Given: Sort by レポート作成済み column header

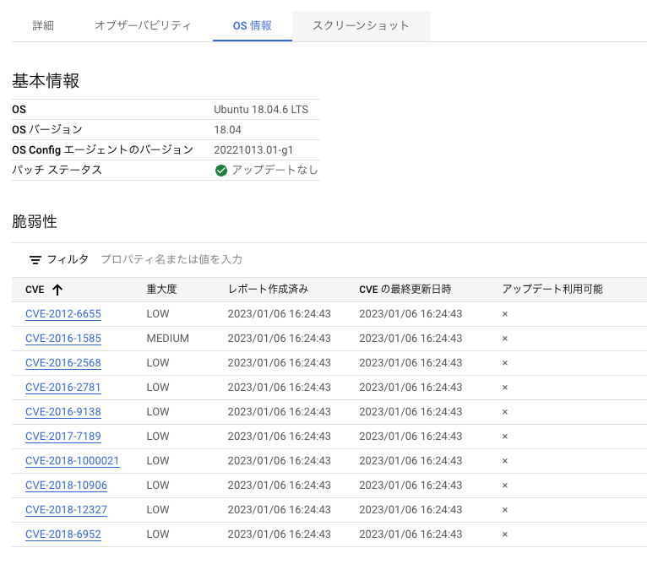Looking at the screenshot, I should (268, 290).
